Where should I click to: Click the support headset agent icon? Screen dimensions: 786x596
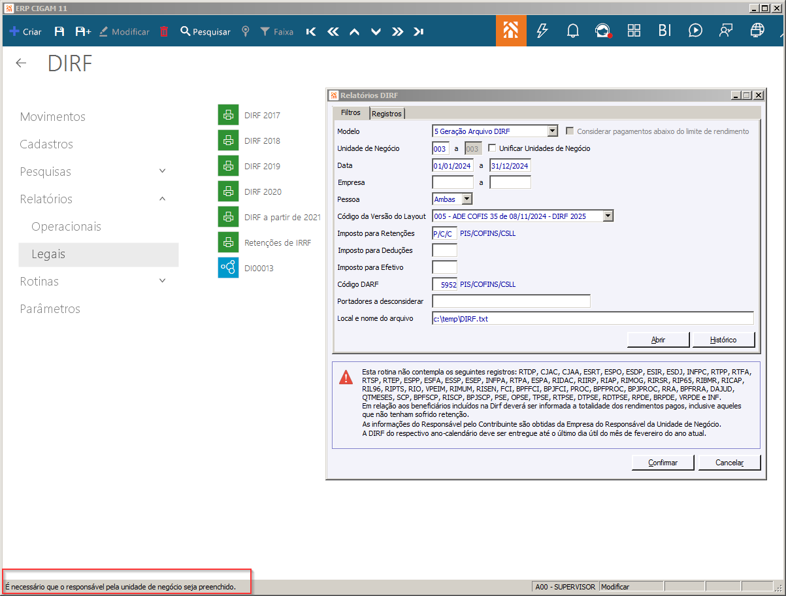point(602,31)
